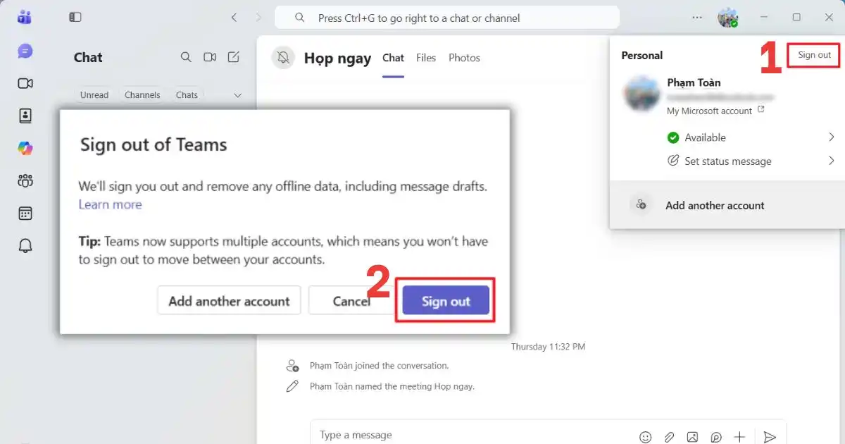This screenshot has width=845, height=444.
Task: Open the loop or sticker icon
Action: pos(716,437)
